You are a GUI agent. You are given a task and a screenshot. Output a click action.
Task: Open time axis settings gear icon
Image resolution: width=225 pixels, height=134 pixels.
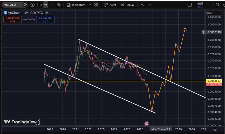coord(215,129)
